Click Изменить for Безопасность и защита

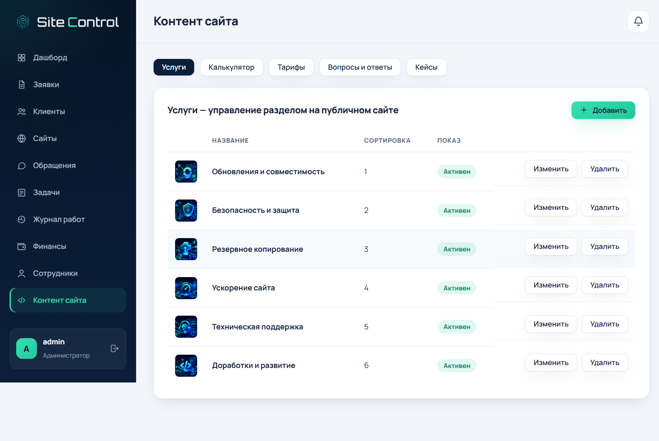[x=551, y=207]
